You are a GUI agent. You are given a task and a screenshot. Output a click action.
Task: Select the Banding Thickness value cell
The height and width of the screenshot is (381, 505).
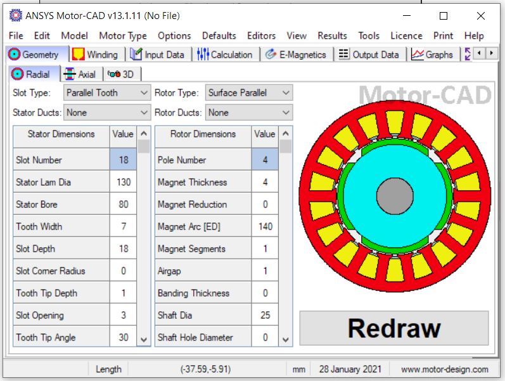265,293
